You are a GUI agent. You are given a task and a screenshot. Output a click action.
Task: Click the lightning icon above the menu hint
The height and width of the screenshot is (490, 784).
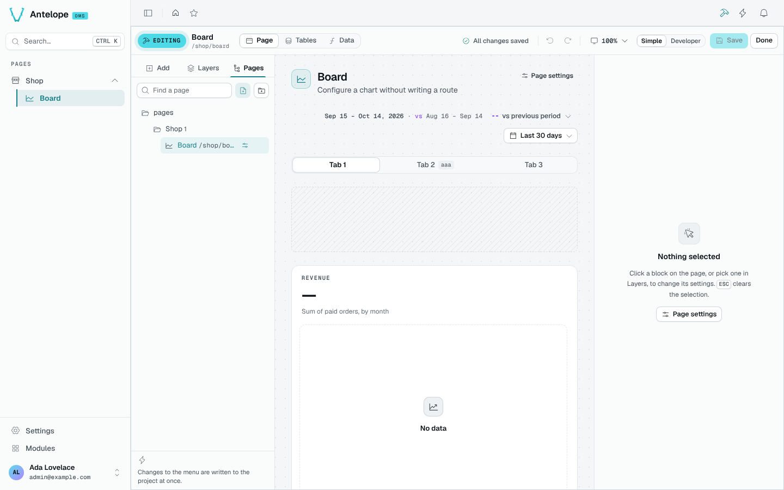[x=142, y=460]
